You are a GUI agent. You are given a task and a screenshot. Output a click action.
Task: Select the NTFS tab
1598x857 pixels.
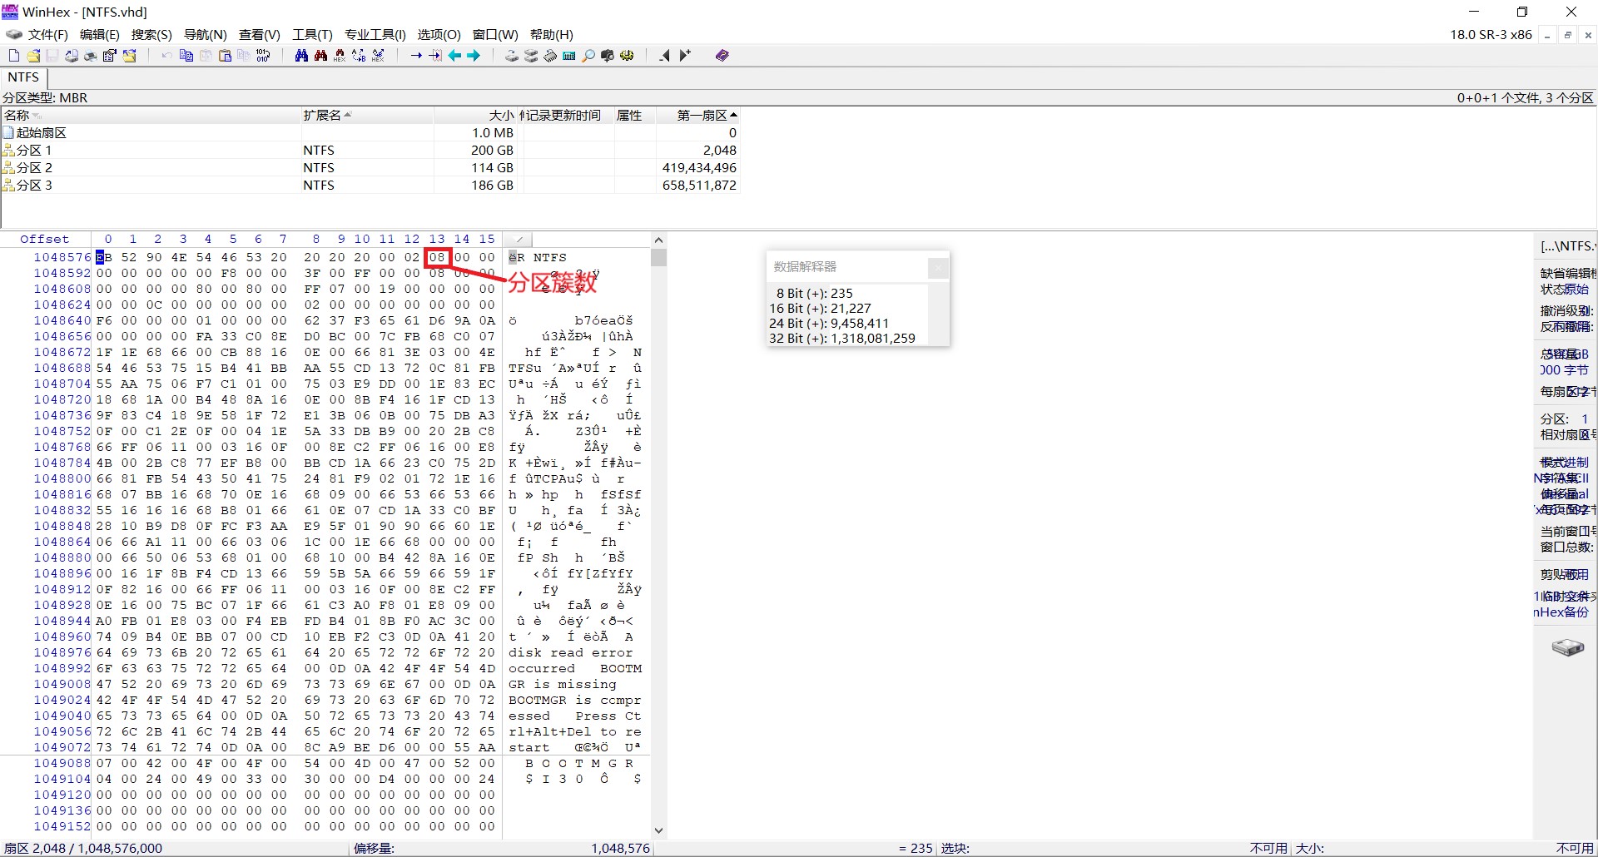tap(23, 77)
